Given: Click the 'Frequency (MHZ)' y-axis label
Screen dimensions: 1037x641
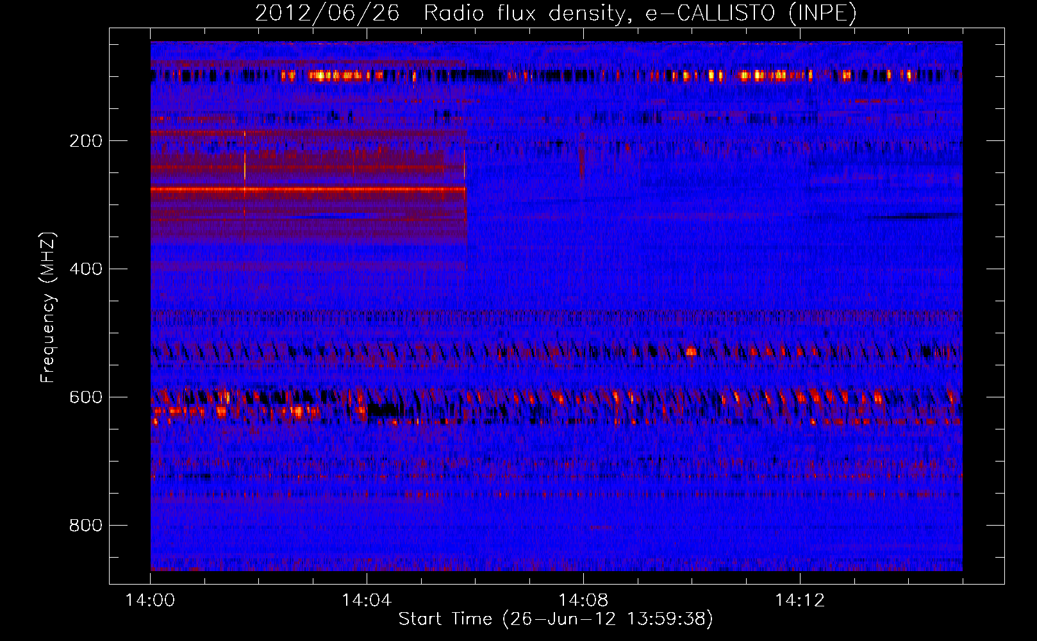Looking at the screenshot, I should tap(48, 307).
